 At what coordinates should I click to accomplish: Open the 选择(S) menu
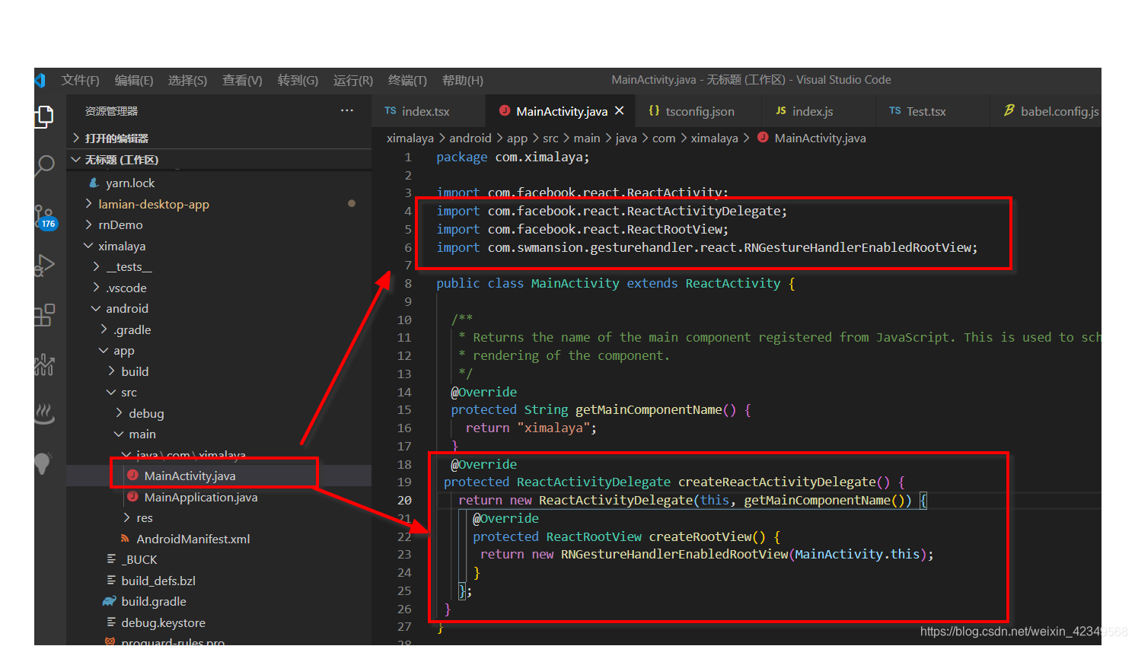[x=187, y=80]
